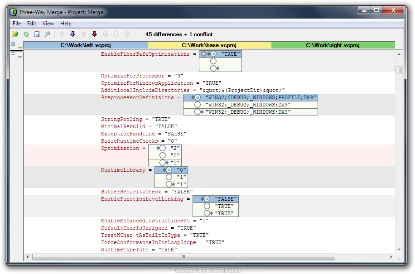Viewport: 415px width, 274px height.
Task: Click the greyed-out previous difference up arrow
Action: coord(62,34)
